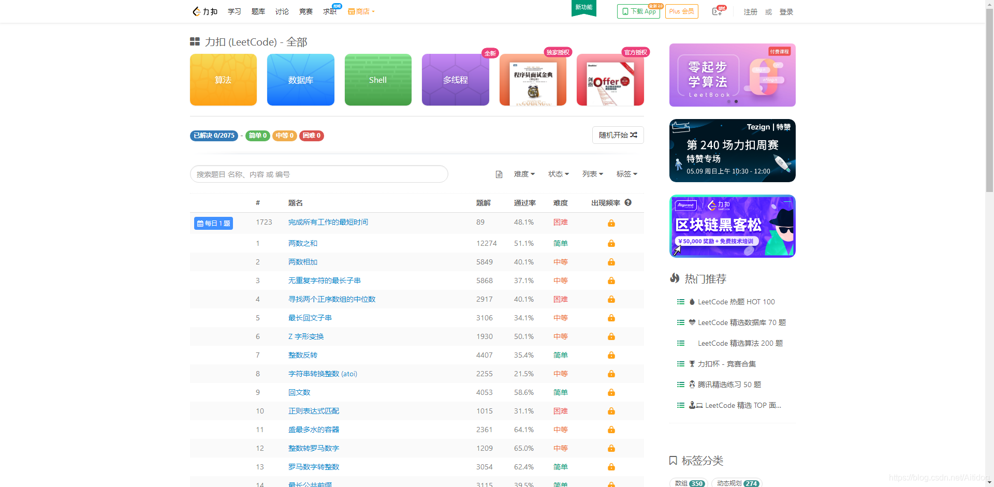
Task: Go to 题库 in the top navigation
Action: [258, 11]
